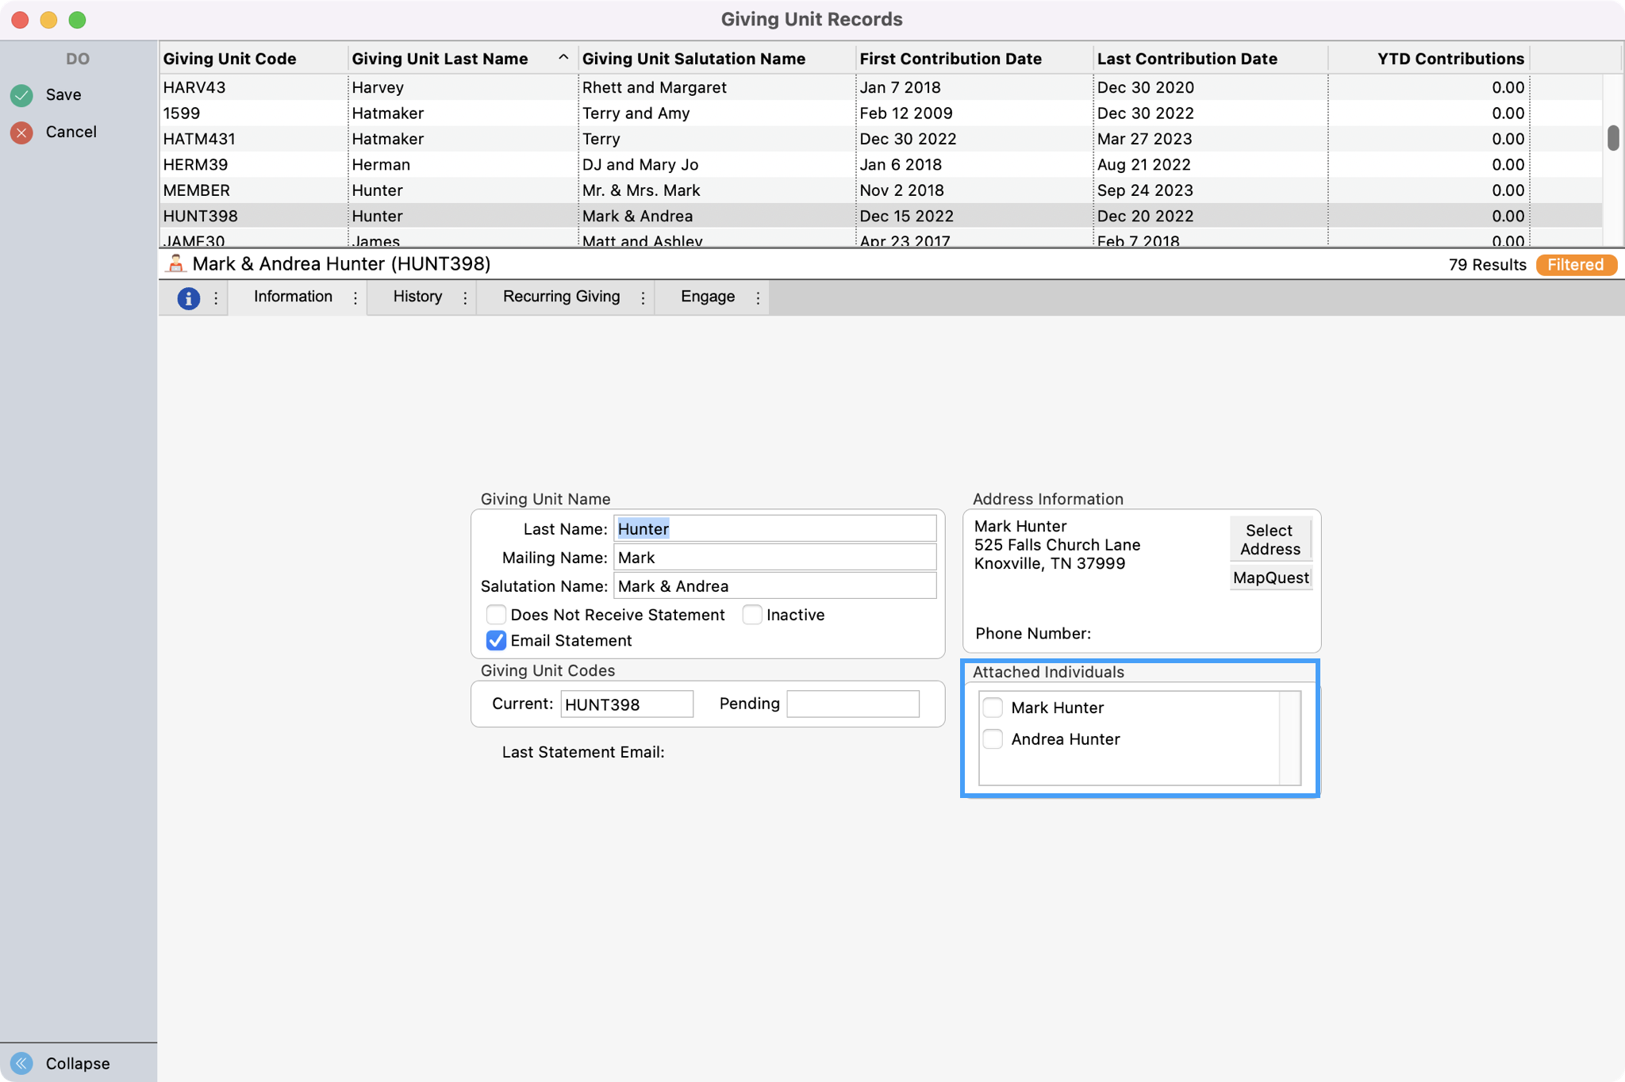Click the sort arrow on Last Name column
The image size is (1625, 1082).
(x=563, y=58)
